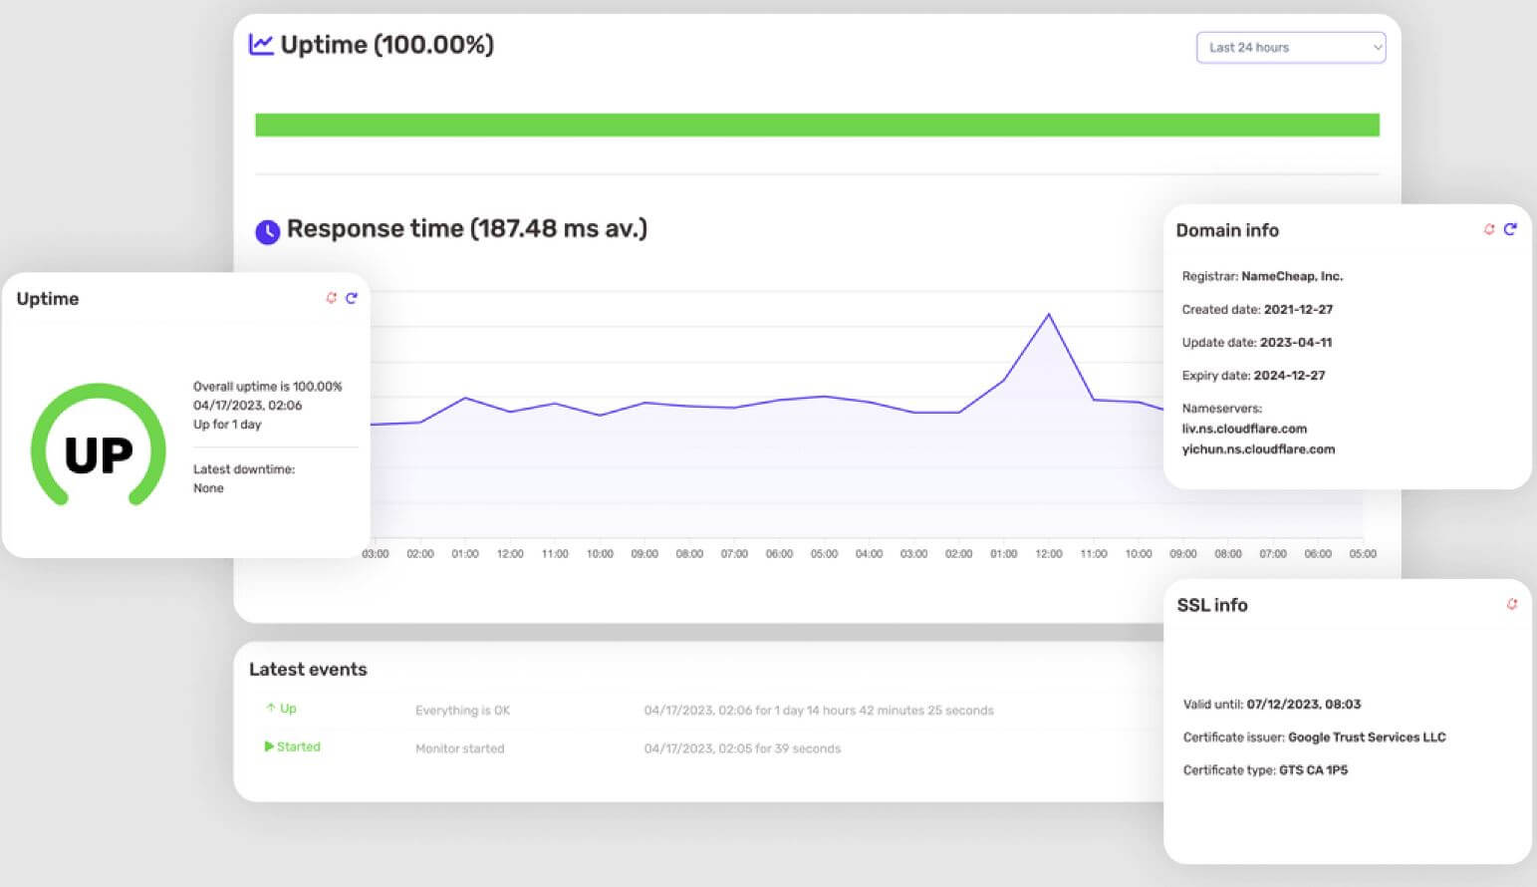The width and height of the screenshot is (1537, 887).
Task: Click 'Expiry date: 2024-12-27' line
Action: click(1253, 375)
